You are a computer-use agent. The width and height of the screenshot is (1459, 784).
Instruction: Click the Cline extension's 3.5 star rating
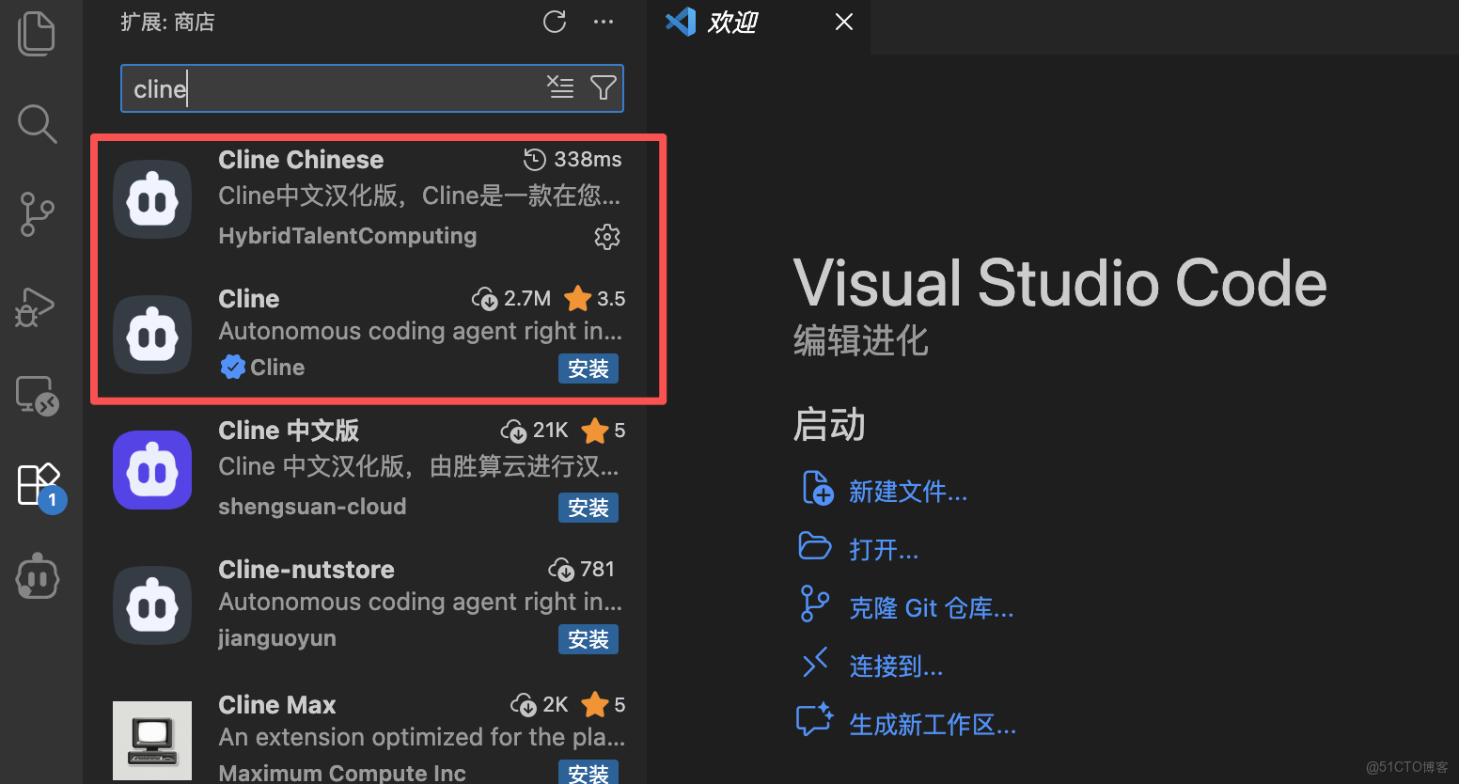click(595, 299)
